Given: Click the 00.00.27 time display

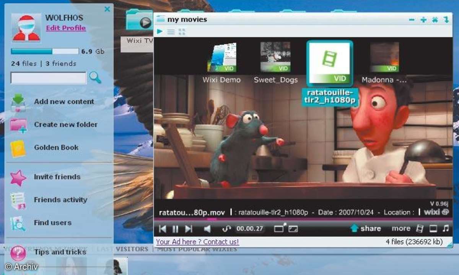Looking at the screenshot, I should click(x=249, y=229).
